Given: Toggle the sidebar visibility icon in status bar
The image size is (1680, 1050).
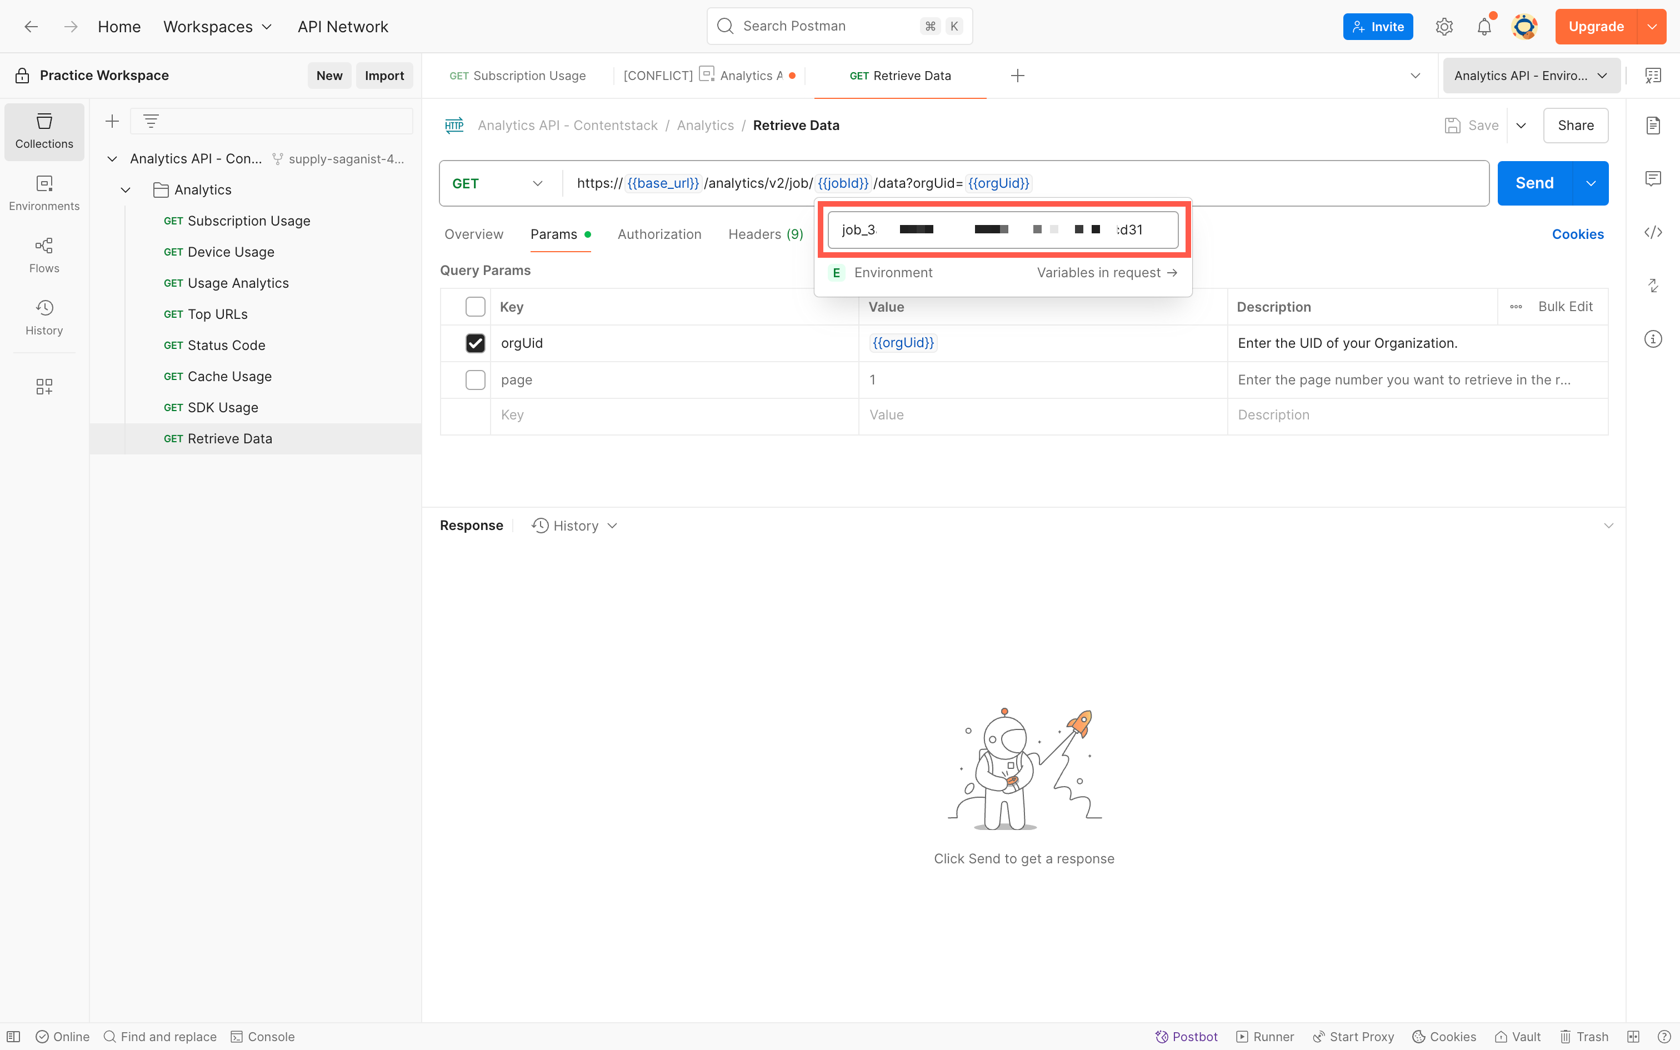Looking at the screenshot, I should 13,1037.
